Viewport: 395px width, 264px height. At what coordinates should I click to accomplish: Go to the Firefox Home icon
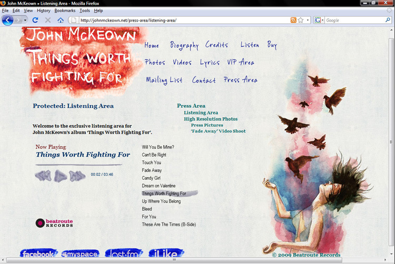tap(61, 20)
